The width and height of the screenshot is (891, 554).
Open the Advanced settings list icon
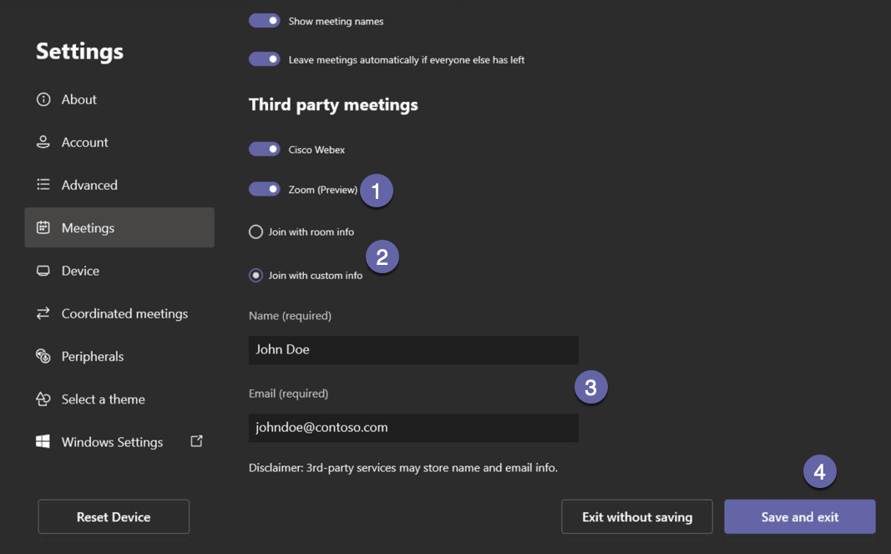(43, 185)
